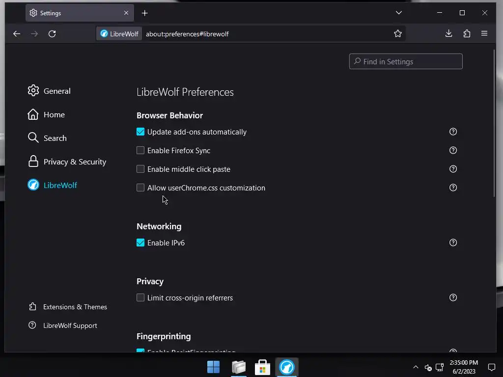Uncheck Enable IPv6

(x=140, y=242)
